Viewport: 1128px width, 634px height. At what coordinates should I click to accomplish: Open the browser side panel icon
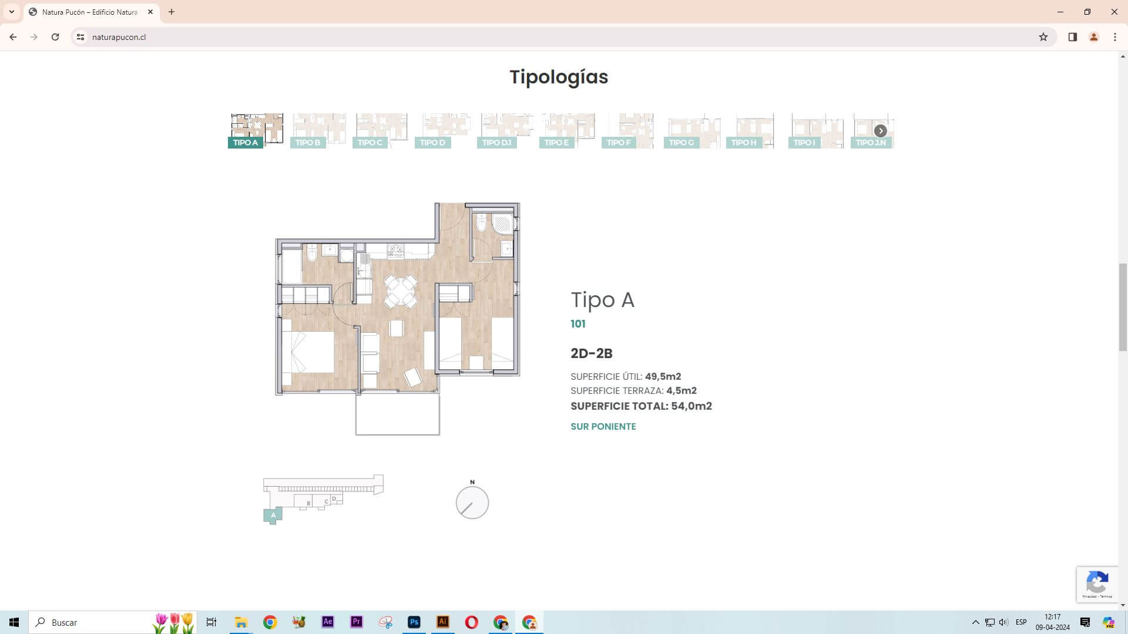click(1072, 37)
